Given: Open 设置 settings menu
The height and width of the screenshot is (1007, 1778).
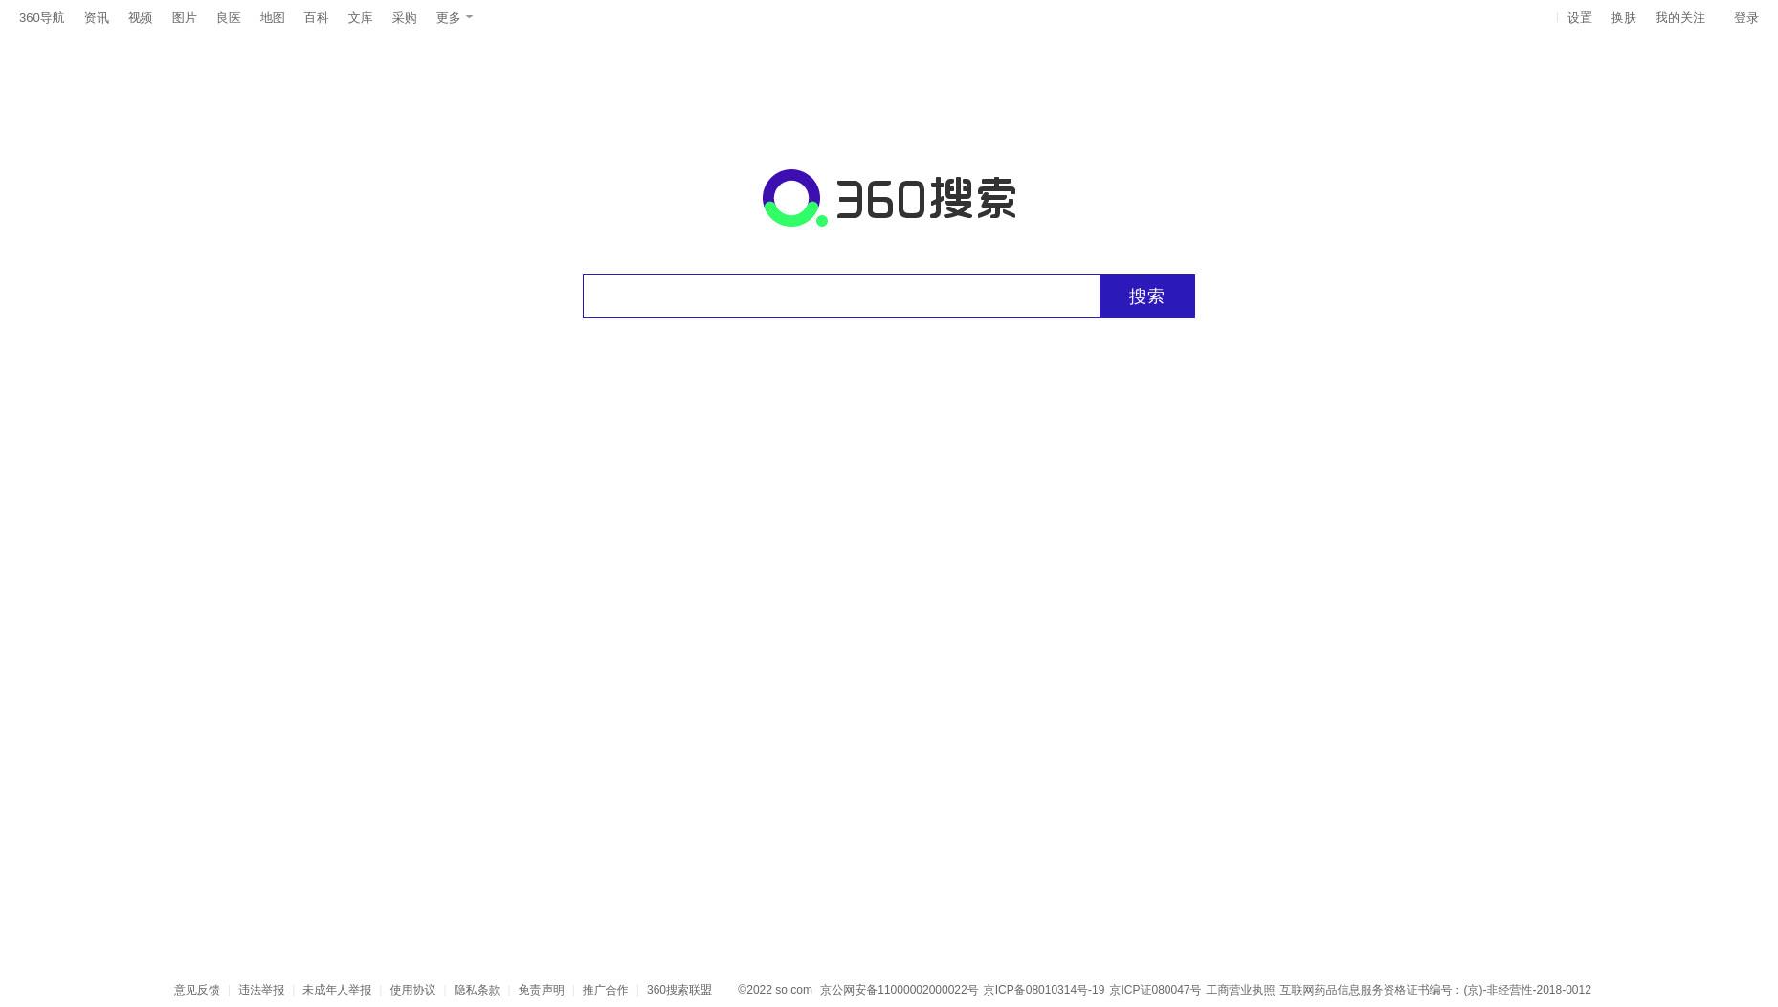Looking at the screenshot, I should (1580, 18).
